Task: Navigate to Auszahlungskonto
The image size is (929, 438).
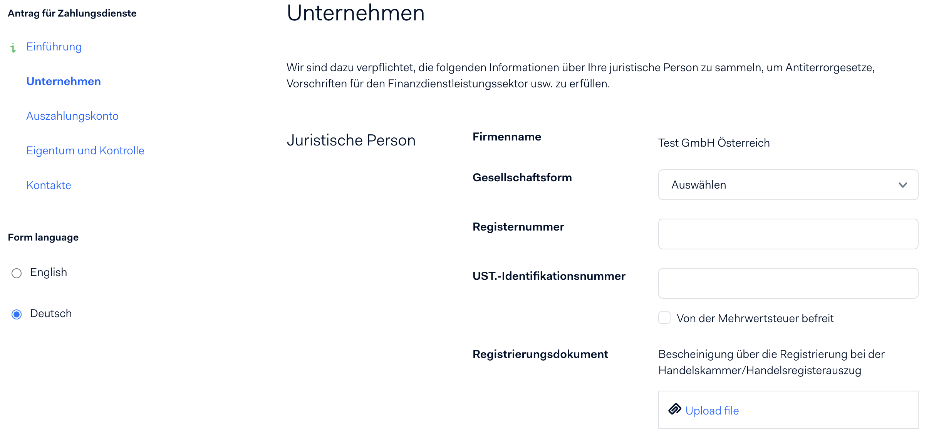Action: tap(72, 116)
